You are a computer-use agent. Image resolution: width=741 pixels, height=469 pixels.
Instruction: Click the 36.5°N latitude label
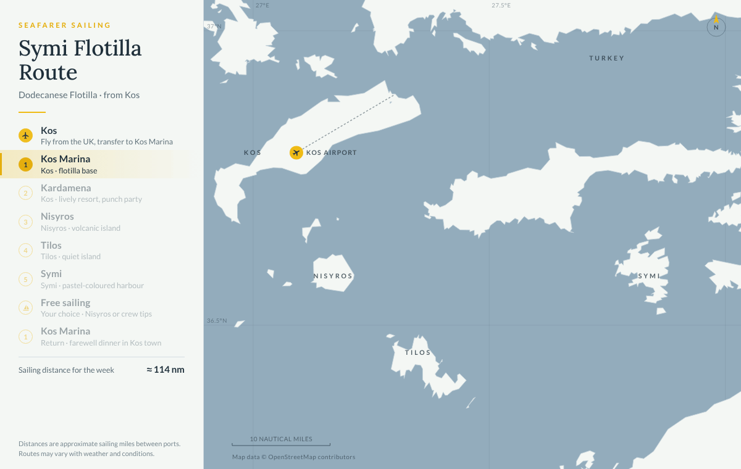tap(217, 321)
